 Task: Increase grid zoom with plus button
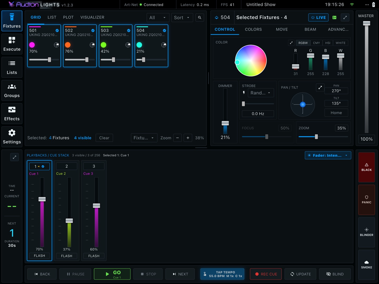[x=188, y=138]
